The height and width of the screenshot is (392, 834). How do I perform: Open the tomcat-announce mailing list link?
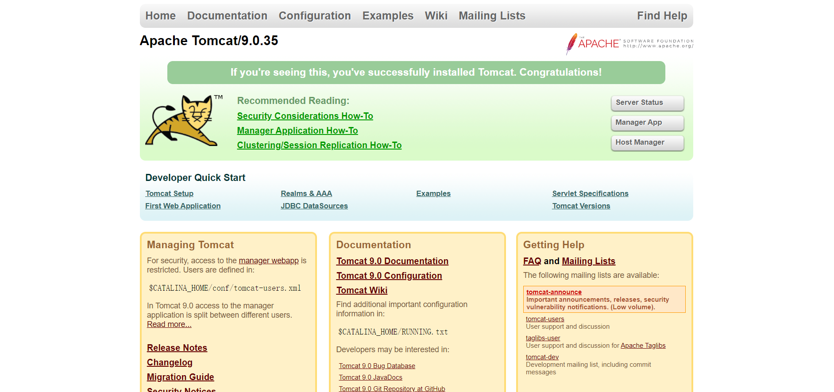click(554, 292)
